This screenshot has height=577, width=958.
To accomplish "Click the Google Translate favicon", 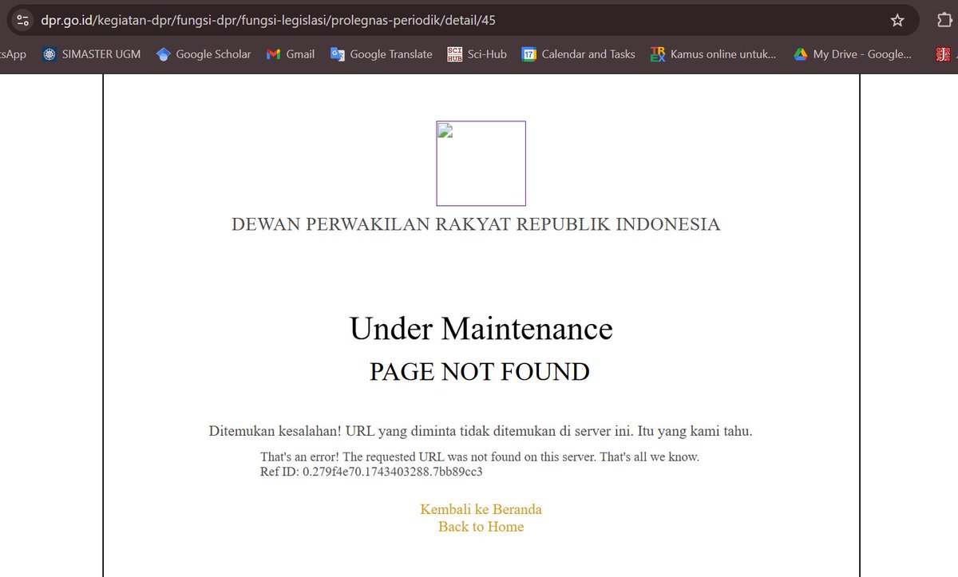I will tap(337, 54).
